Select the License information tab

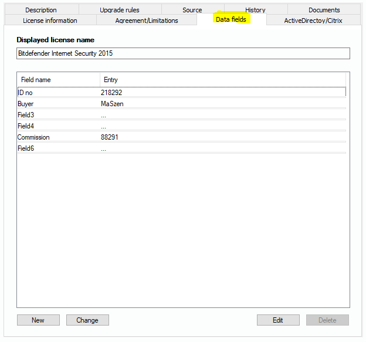[50, 21]
